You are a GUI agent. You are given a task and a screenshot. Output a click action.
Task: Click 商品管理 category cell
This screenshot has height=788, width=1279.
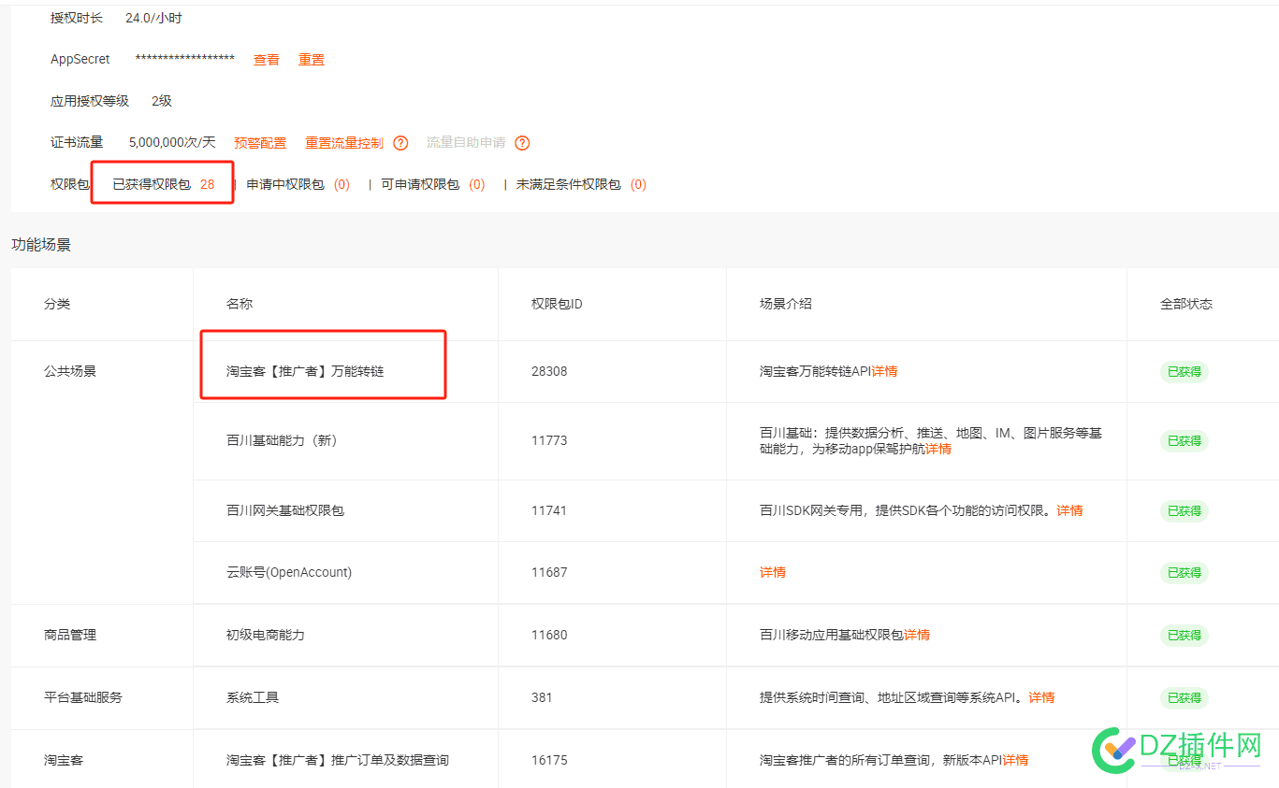tap(70, 635)
